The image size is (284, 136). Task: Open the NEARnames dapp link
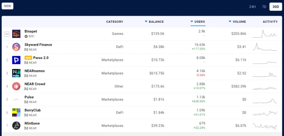click(x=34, y=71)
